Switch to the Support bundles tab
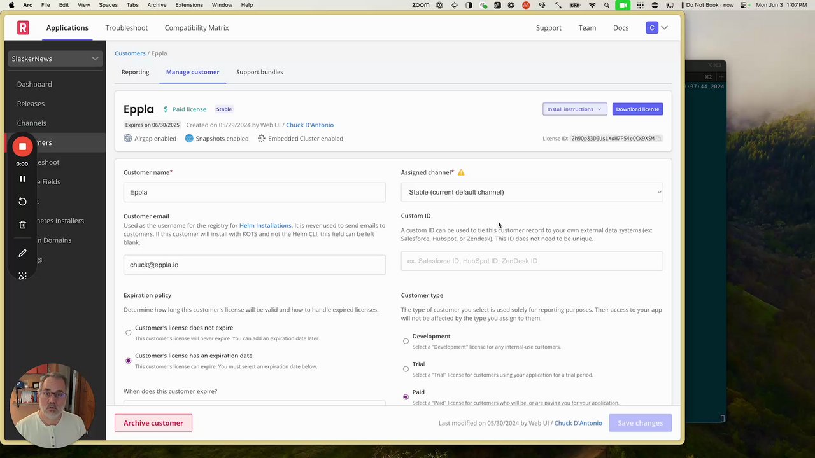This screenshot has width=815, height=458. click(x=259, y=72)
